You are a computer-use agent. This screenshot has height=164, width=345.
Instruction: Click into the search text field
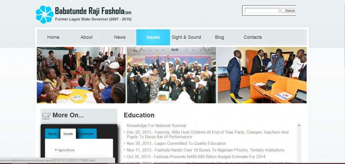(262, 10)
